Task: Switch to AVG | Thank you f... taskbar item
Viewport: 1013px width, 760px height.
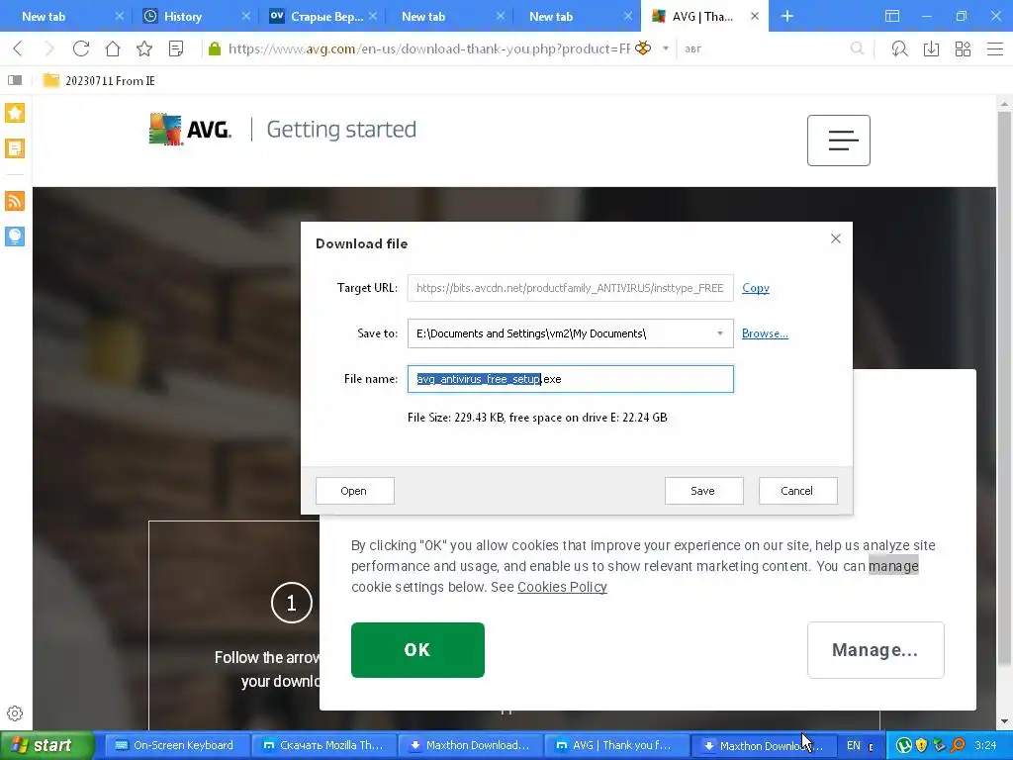Action: (615, 745)
